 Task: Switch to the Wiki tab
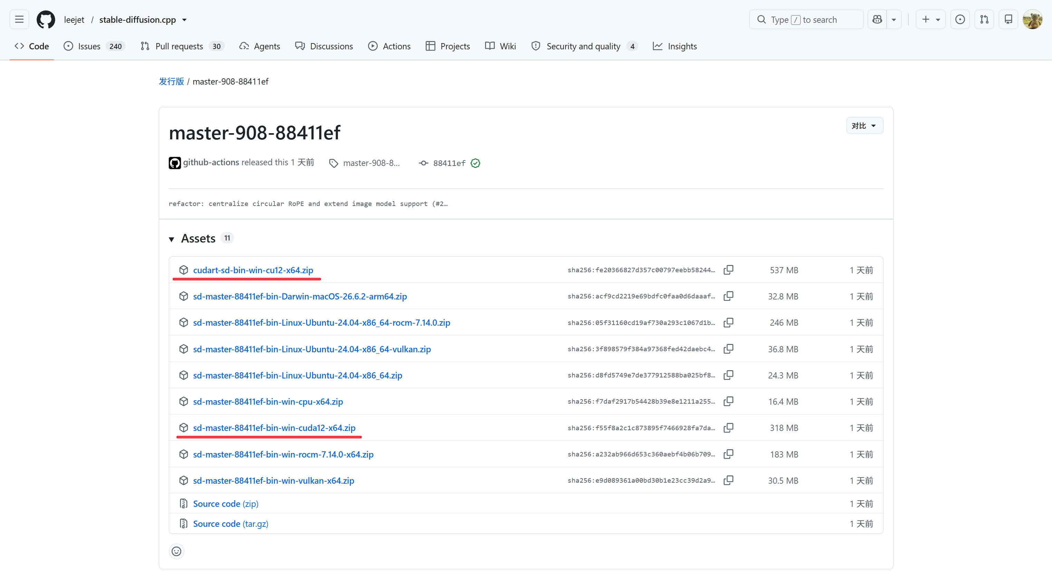(500, 46)
